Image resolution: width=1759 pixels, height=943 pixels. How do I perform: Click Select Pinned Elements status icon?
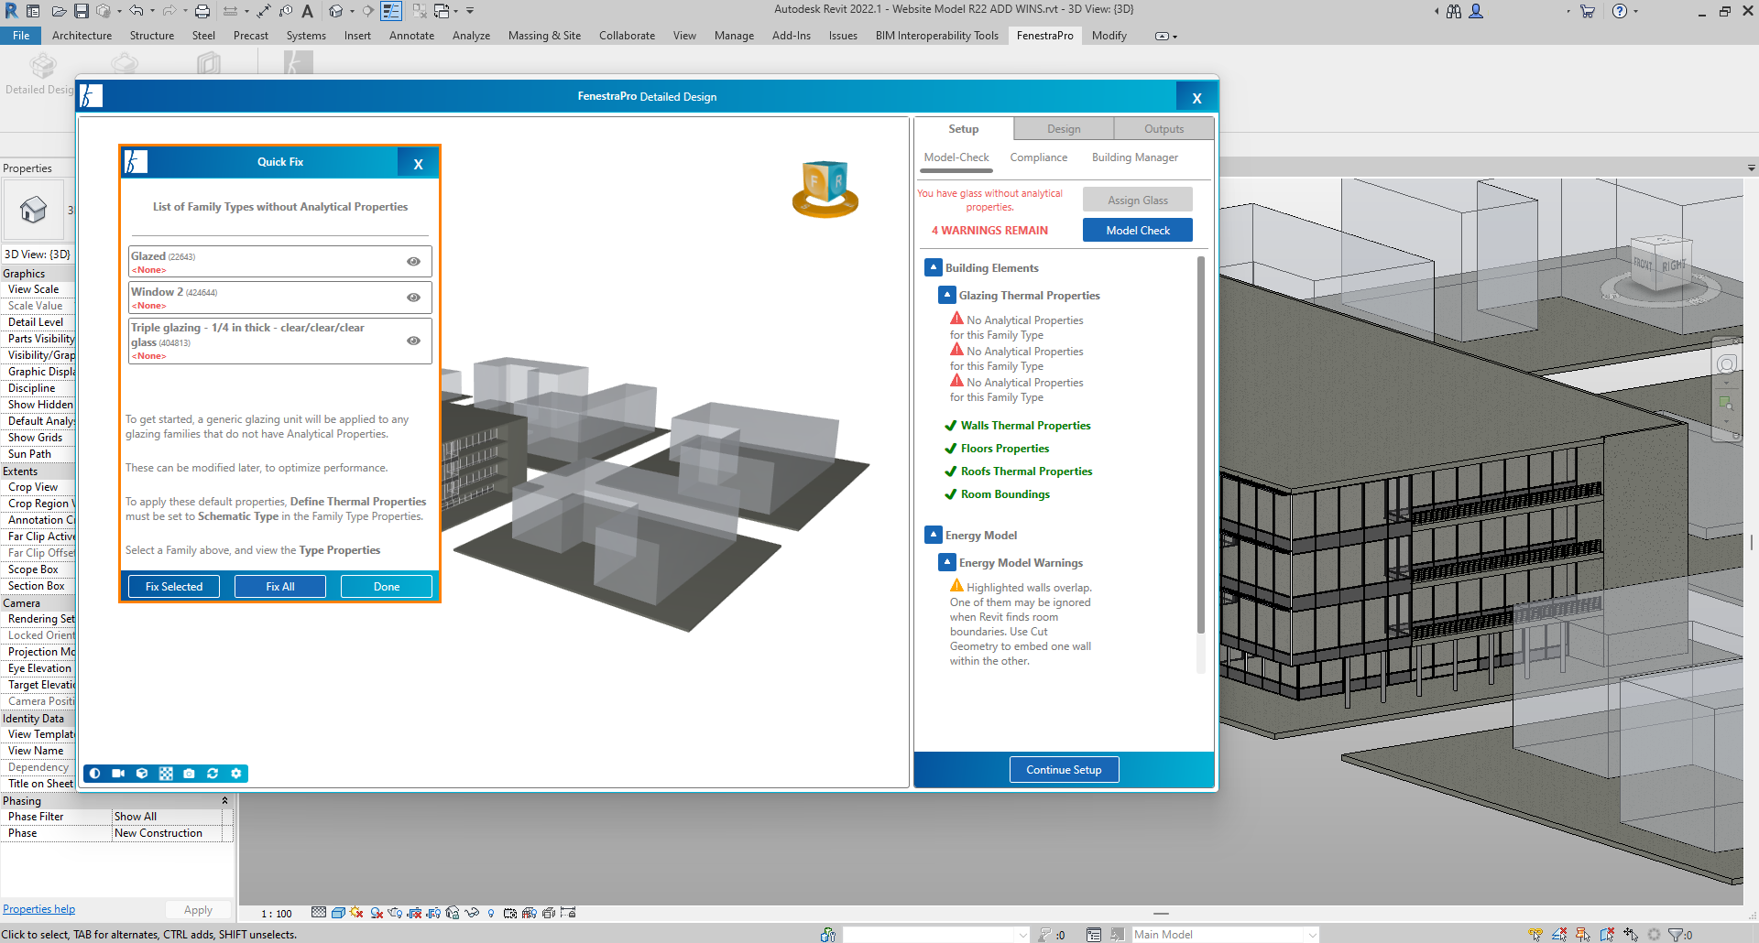pyautogui.click(x=1583, y=935)
